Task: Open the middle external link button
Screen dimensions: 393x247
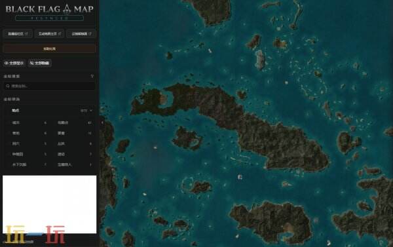Action: click(49, 33)
